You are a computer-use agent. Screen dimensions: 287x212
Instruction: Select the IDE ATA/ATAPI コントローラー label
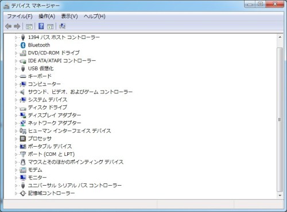coord(62,61)
